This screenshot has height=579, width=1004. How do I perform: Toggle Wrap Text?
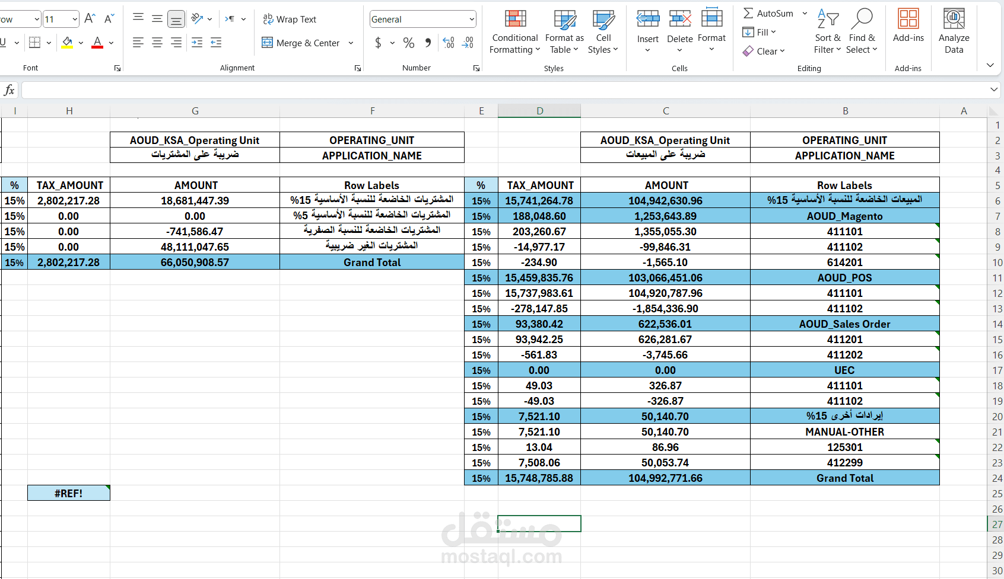tap(290, 19)
